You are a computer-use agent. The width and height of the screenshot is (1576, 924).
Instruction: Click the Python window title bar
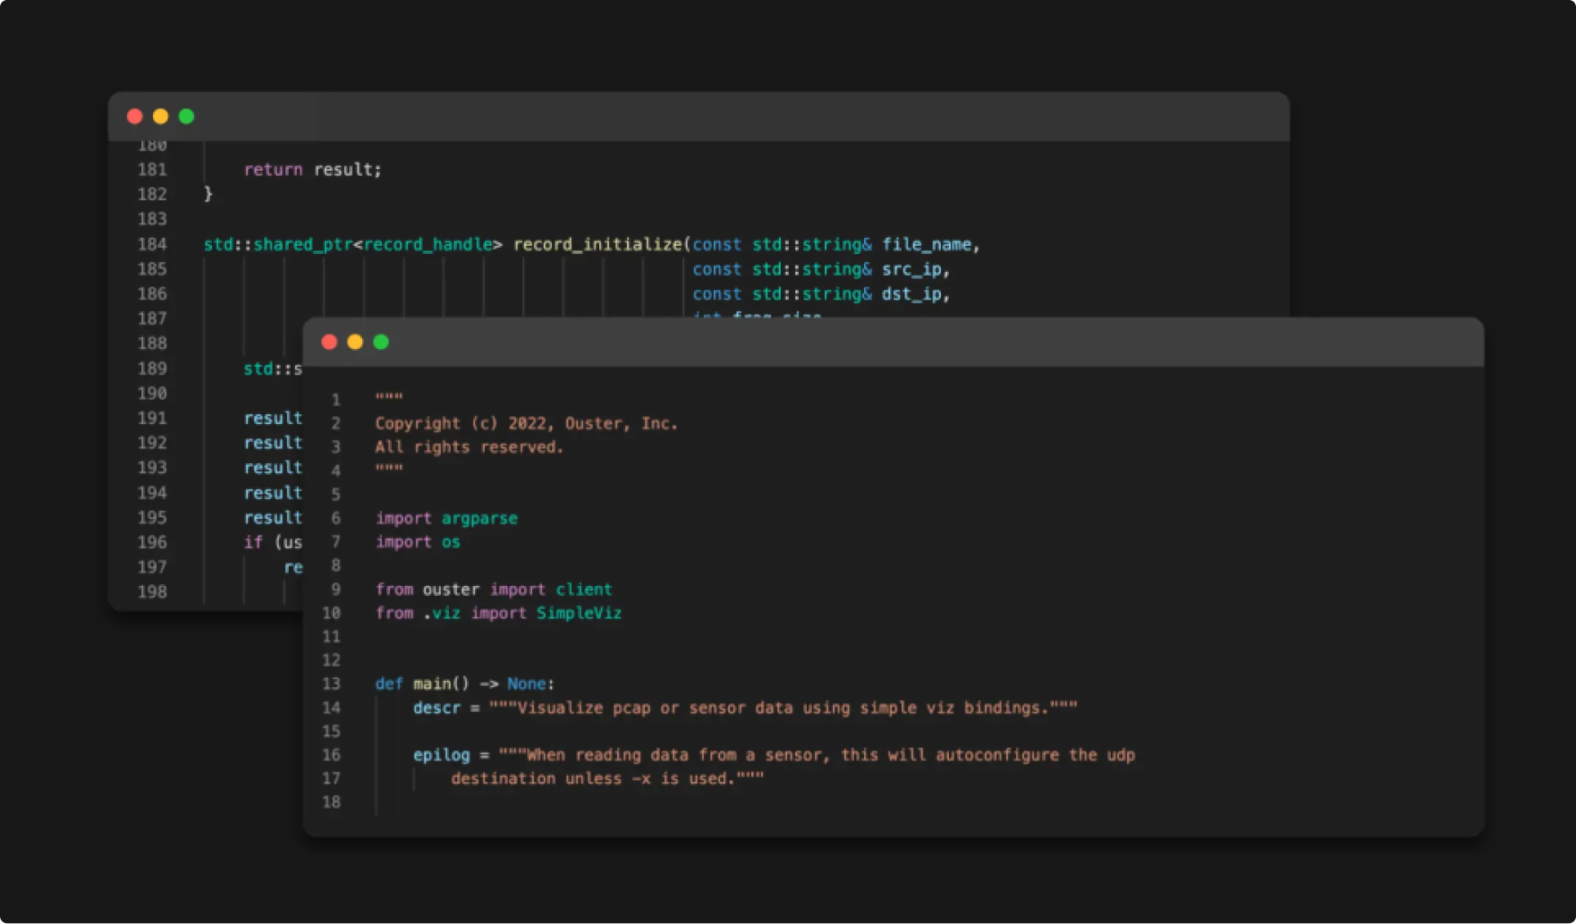click(x=894, y=342)
